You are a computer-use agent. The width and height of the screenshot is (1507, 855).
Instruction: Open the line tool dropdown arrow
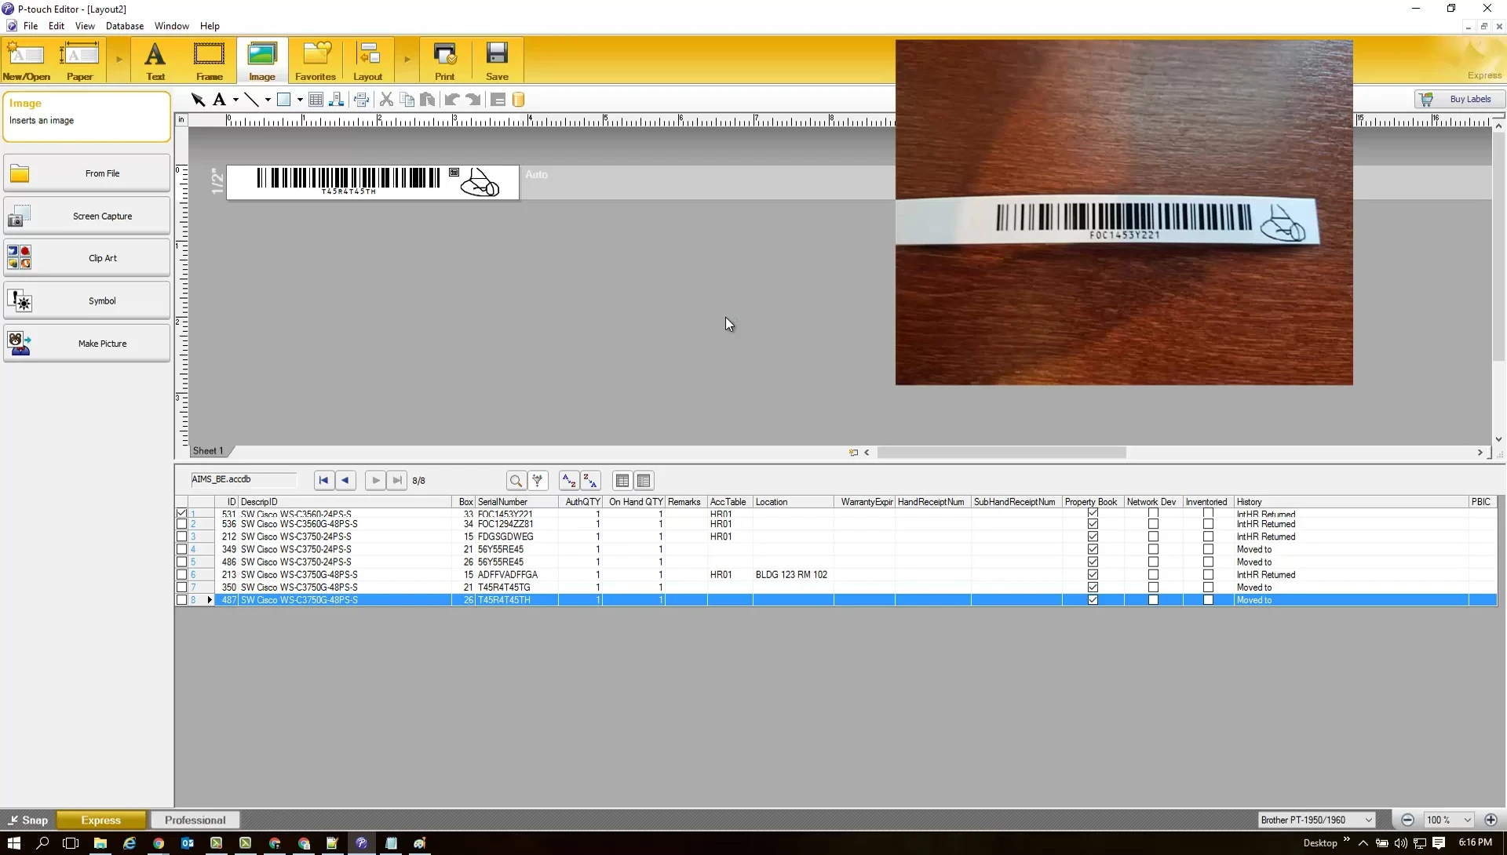coord(268,100)
